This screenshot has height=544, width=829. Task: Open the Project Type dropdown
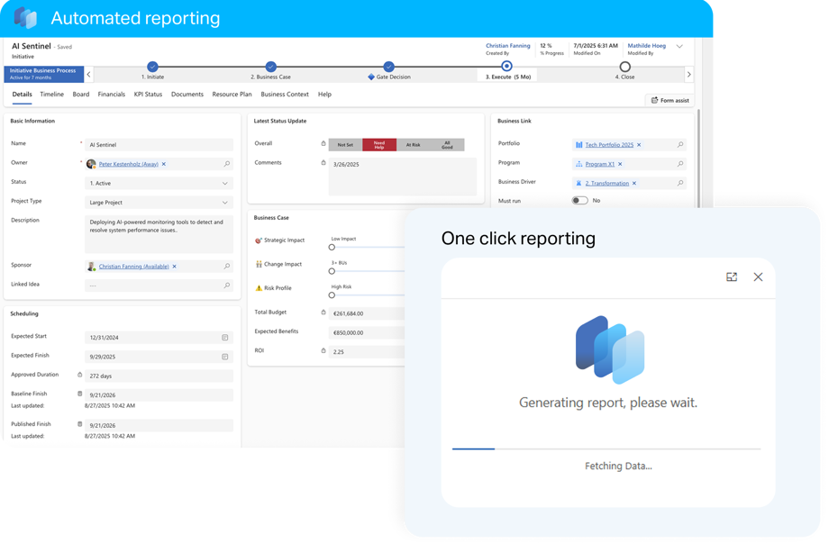[225, 203]
